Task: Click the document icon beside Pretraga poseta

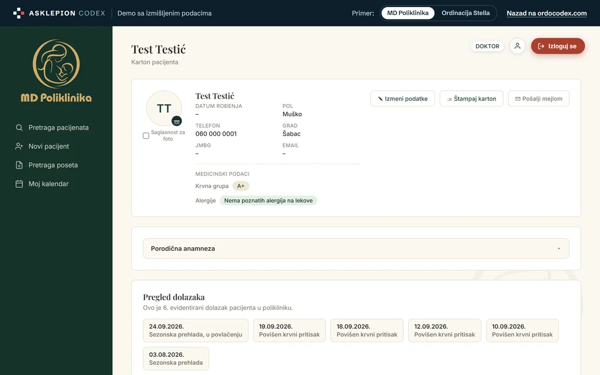Action: (x=19, y=165)
